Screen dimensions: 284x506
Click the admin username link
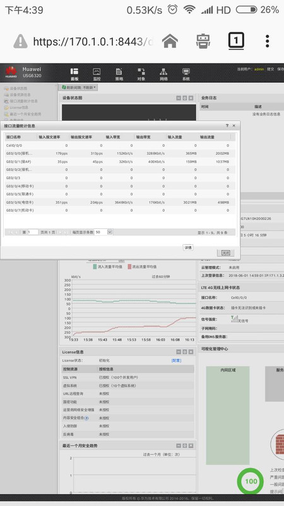pos(259,70)
